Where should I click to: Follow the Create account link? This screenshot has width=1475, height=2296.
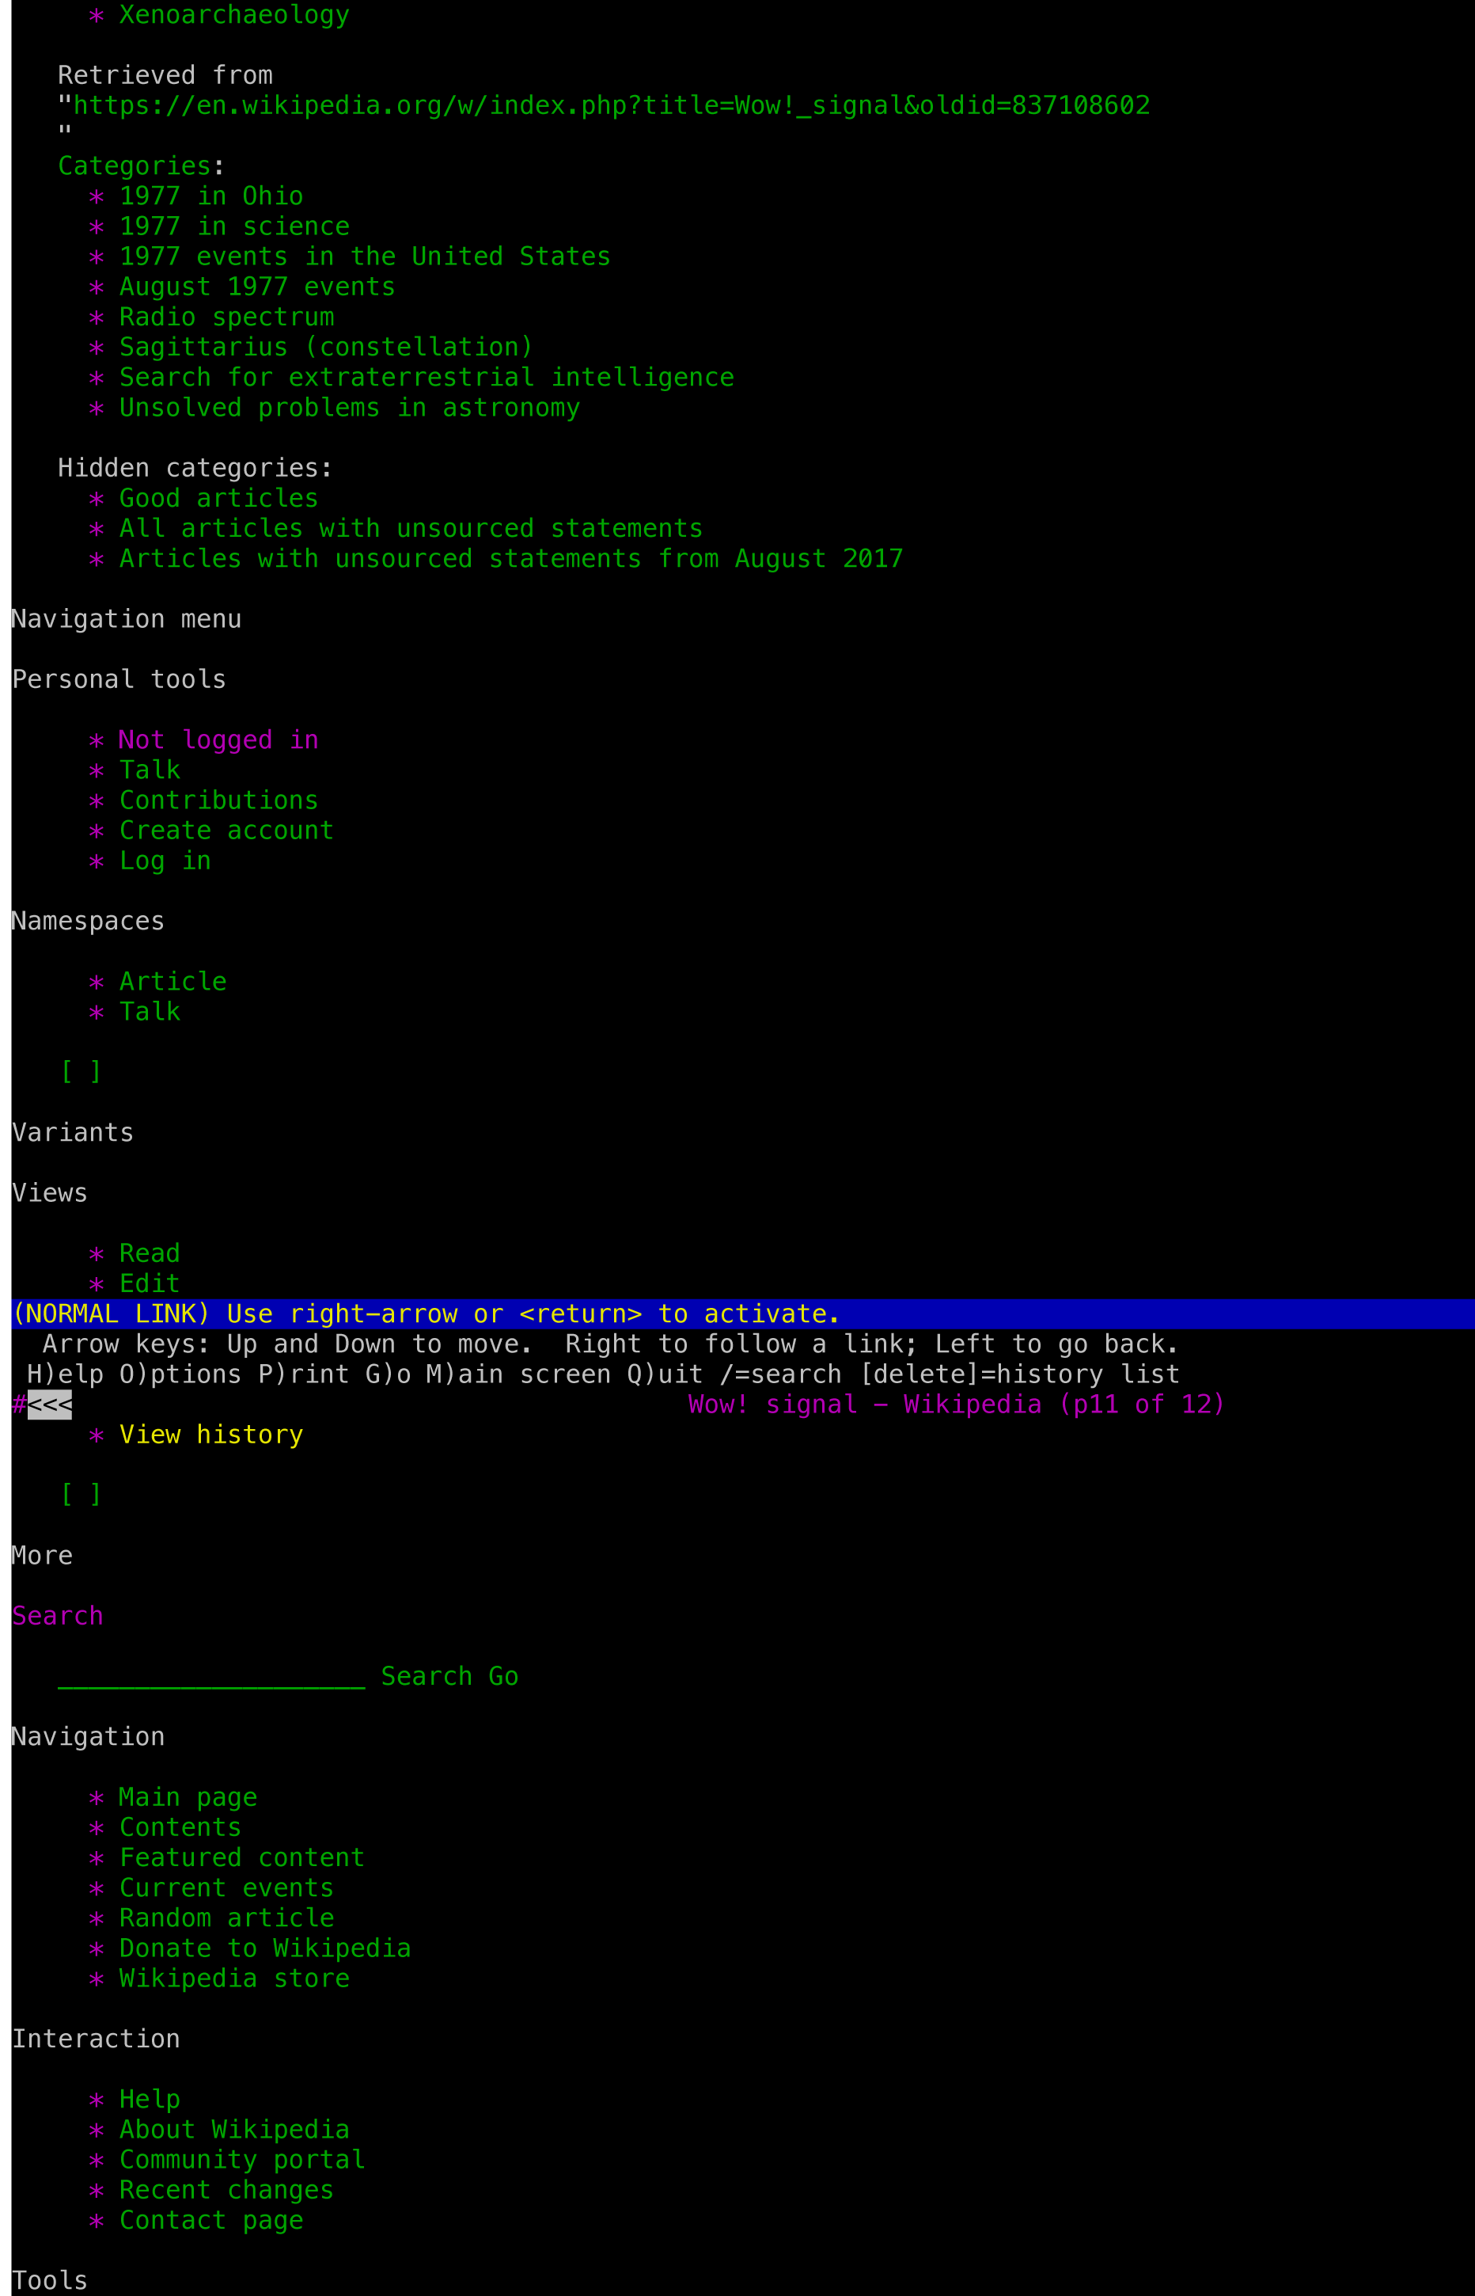tap(226, 830)
